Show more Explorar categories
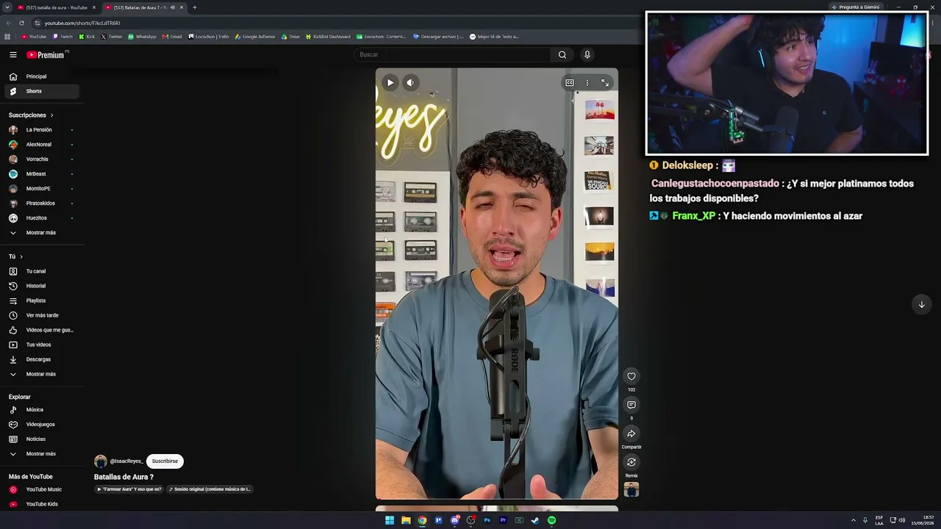Viewport: 941px width, 529px height. pyautogui.click(x=41, y=454)
